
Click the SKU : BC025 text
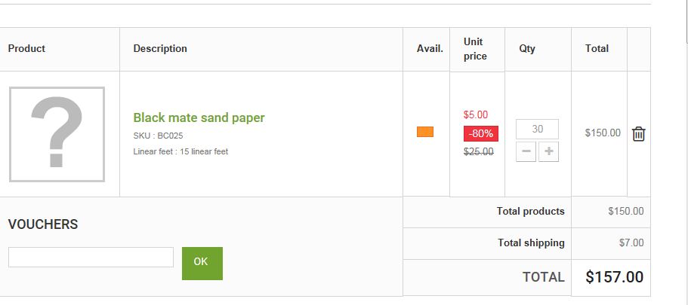coord(158,136)
